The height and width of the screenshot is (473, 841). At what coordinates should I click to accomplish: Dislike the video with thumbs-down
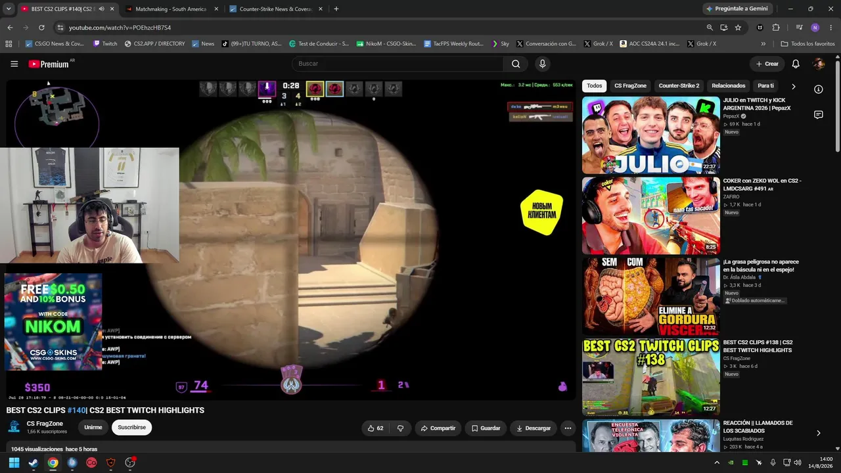(400, 428)
